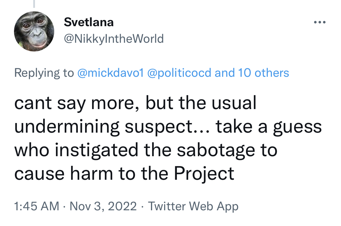The height and width of the screenshot is (226, 341).
Task: Open the three-dot more options menu
Action: [x=320, y=22]
